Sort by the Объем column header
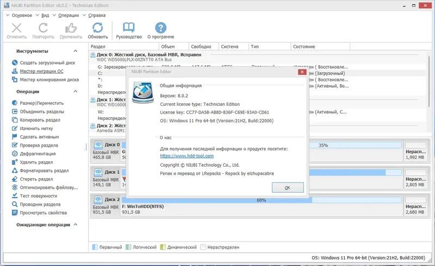The width and height of the screenshot is (435, 266). (x=174, y=47)
